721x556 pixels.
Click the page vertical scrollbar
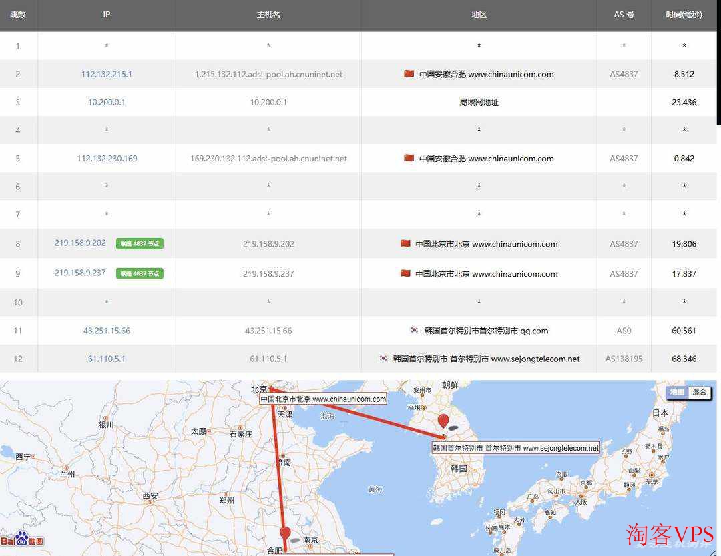(719, 62)
